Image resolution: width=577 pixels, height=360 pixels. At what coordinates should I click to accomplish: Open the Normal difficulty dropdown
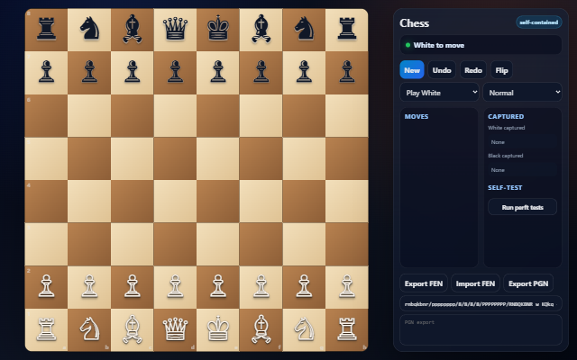[x=522, y=93]
